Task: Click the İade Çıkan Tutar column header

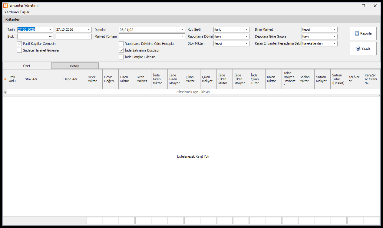Action: click(257, 79)
